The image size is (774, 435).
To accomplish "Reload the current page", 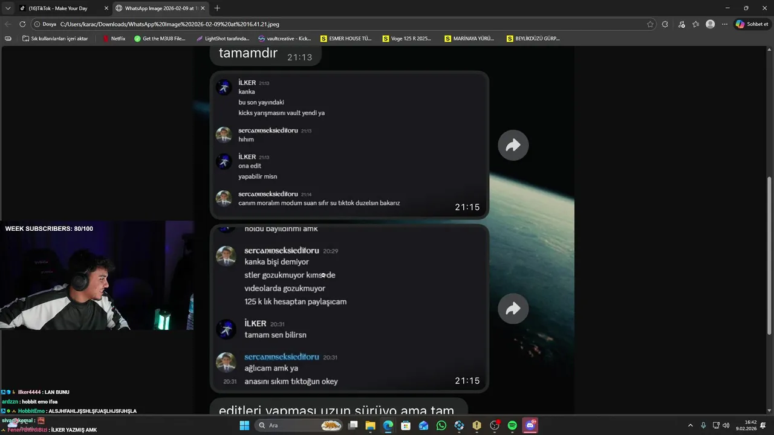I will coord(22,24).
